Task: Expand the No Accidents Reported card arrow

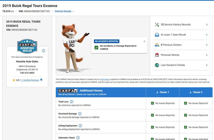Action: [144, 41]
